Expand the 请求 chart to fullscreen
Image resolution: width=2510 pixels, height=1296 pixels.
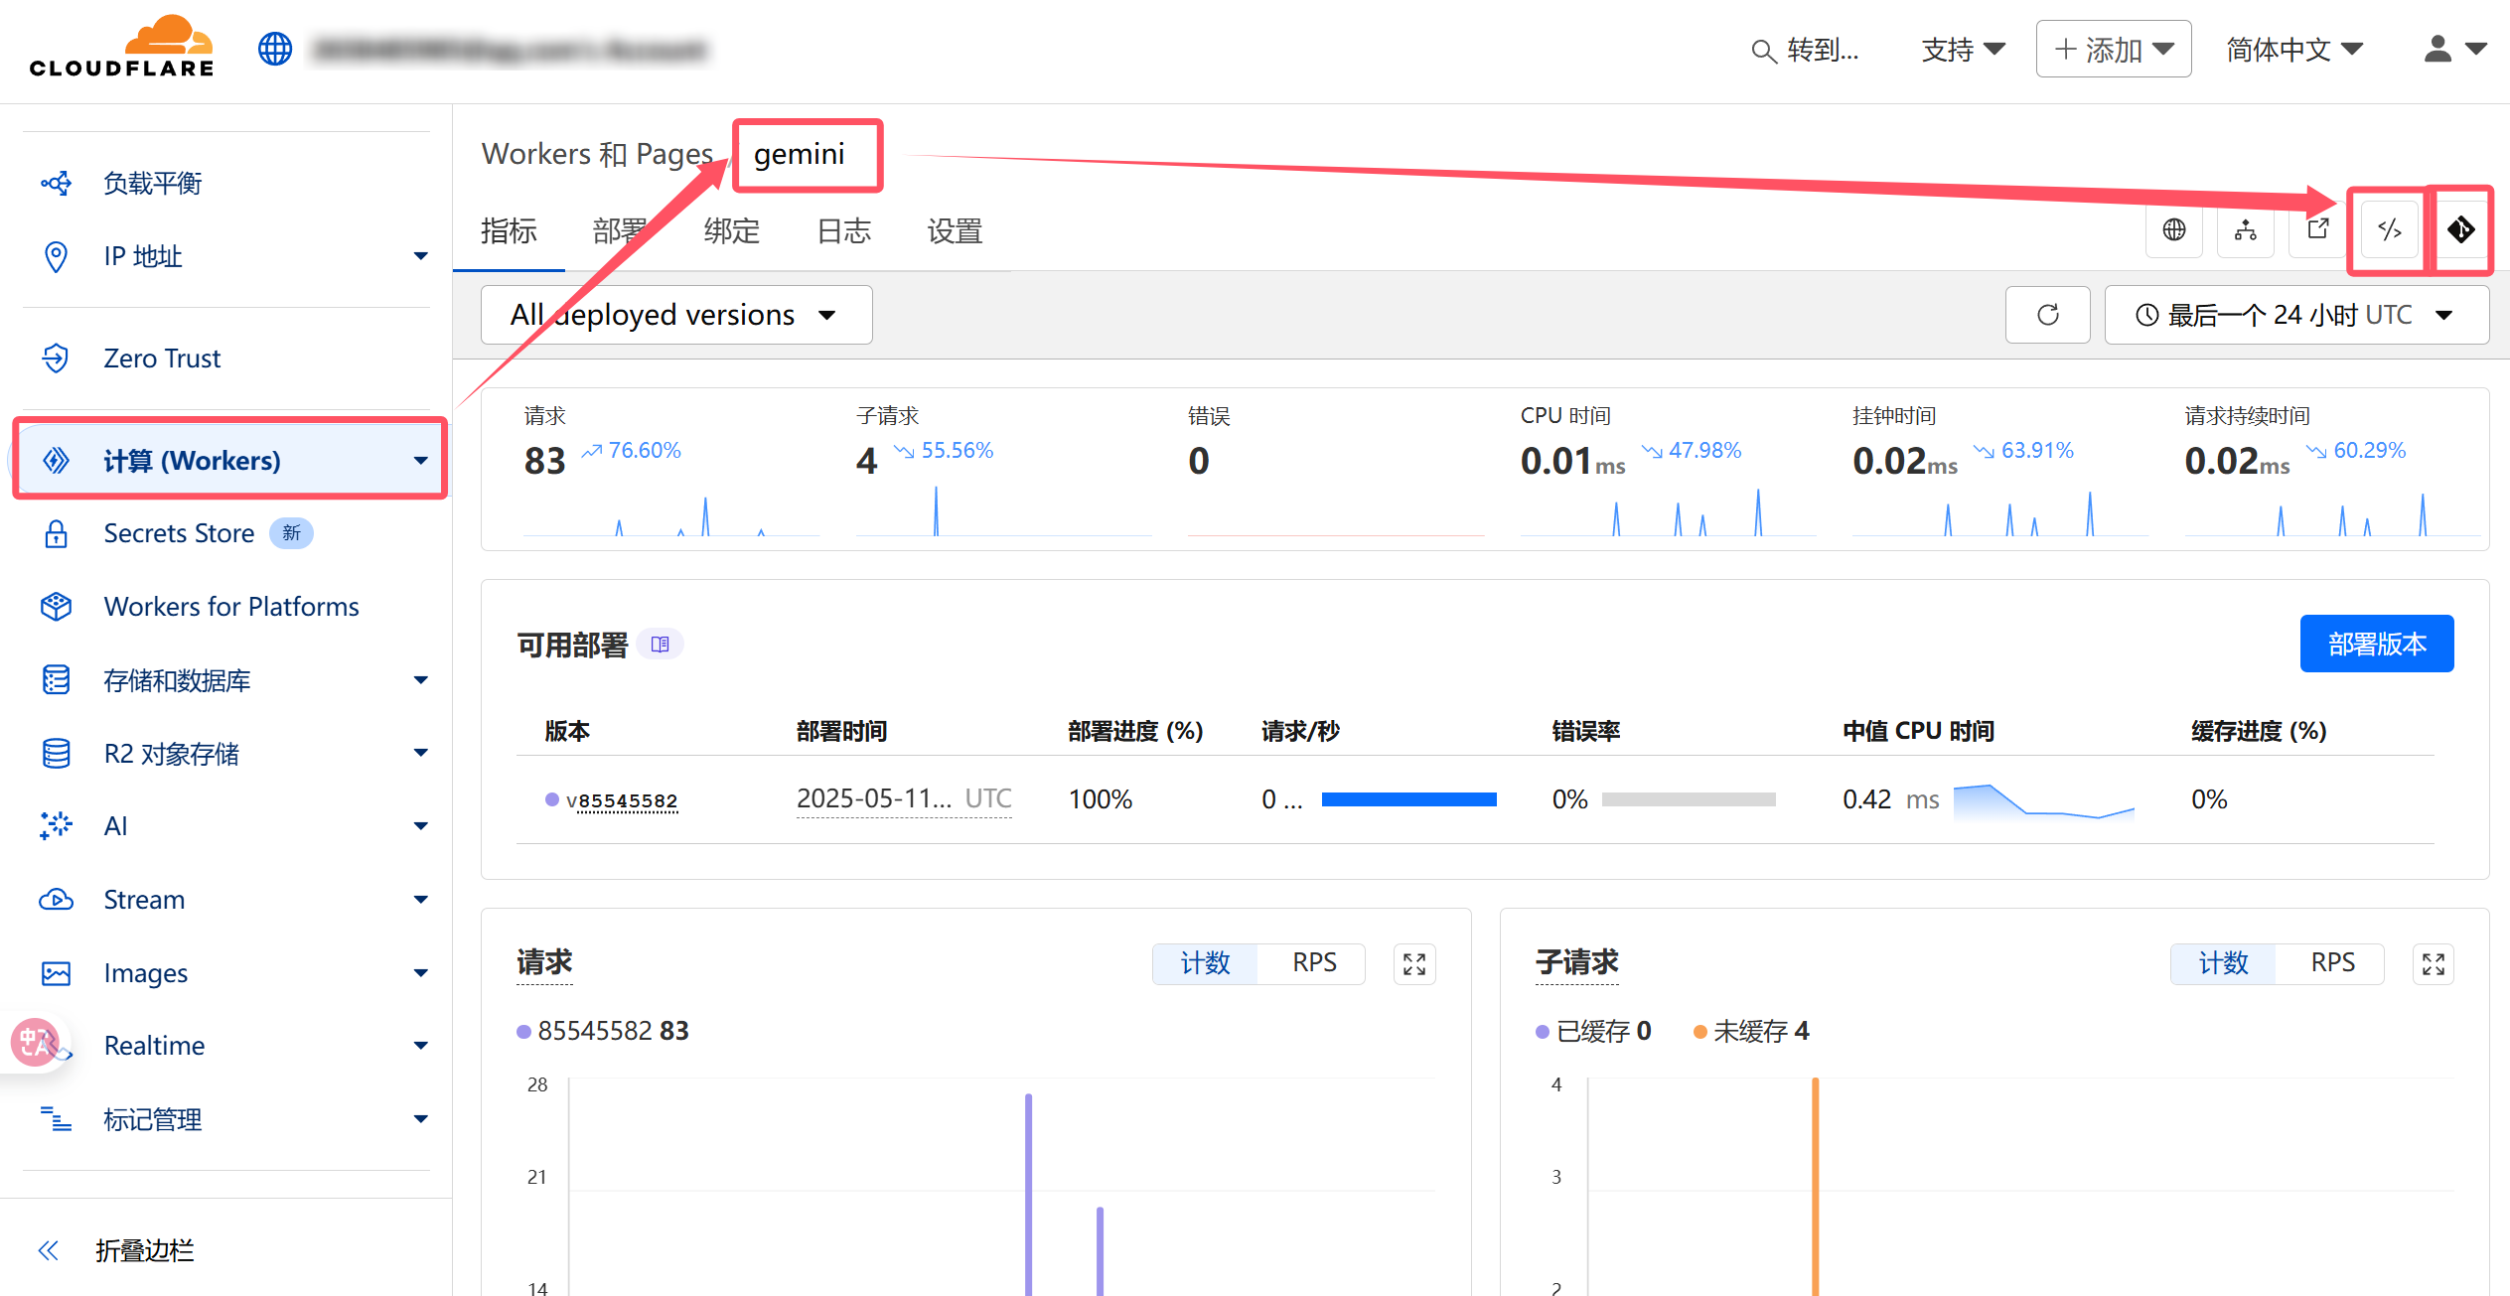pos(1414,963)
